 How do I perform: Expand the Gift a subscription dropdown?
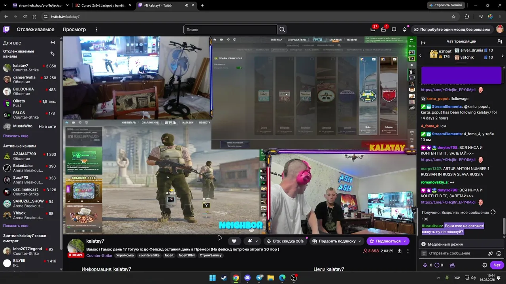[360, 241]
